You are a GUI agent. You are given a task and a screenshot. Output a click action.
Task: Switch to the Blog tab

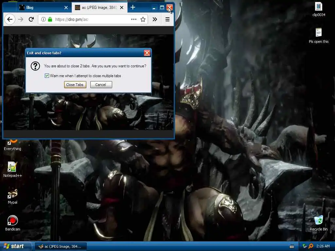point(44,8)
